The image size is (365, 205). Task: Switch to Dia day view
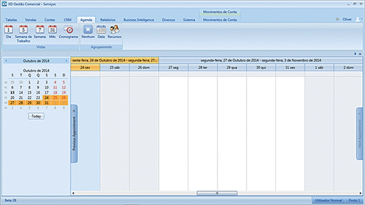coord(8,32)
